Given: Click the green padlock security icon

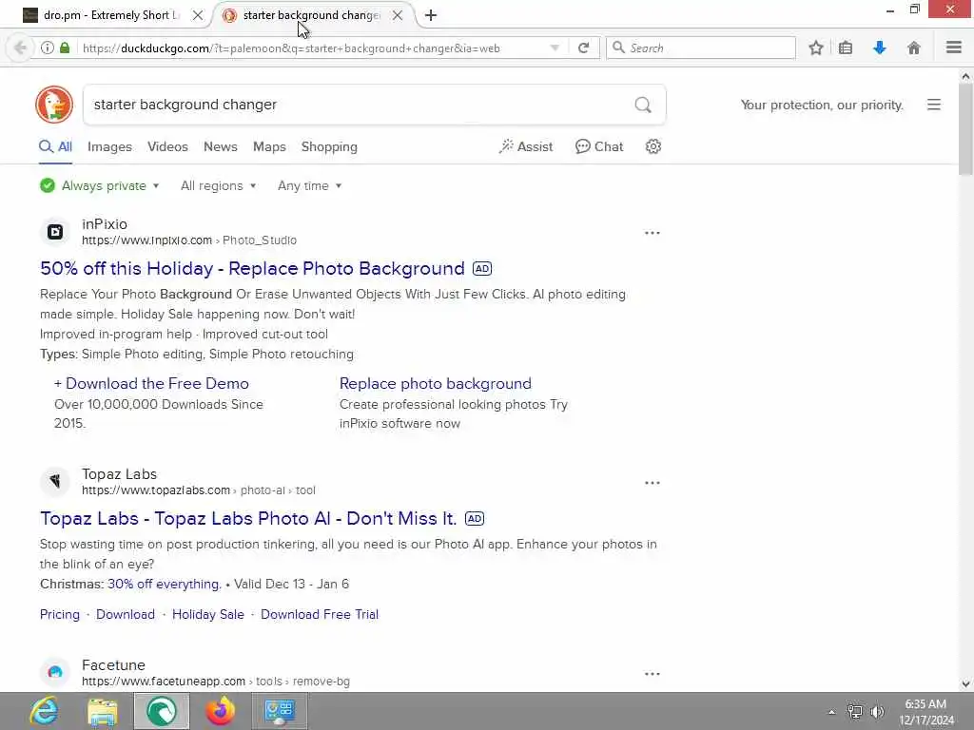Looking at the screenshot, I should 65,48.
